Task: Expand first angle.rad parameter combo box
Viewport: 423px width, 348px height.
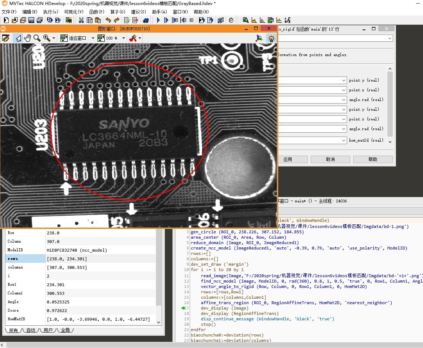Action: click(x=344, y=100)
